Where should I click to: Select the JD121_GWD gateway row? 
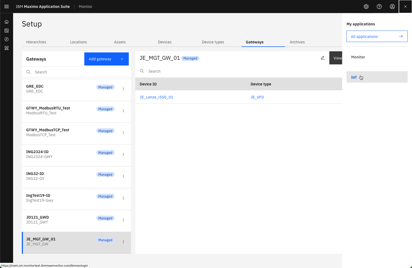pyautogui.click(x=76, y=221)
